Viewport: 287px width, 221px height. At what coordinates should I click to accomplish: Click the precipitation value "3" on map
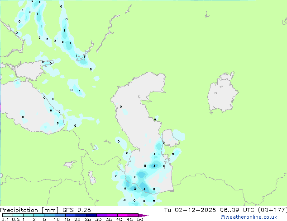(135, 189)
